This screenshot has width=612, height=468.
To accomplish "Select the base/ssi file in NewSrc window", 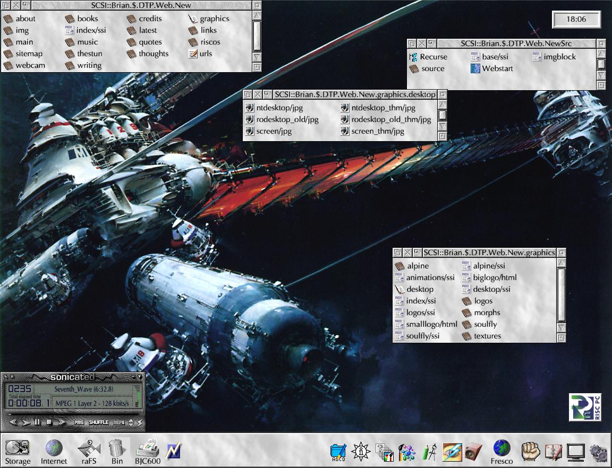I will tap(489, 57).
